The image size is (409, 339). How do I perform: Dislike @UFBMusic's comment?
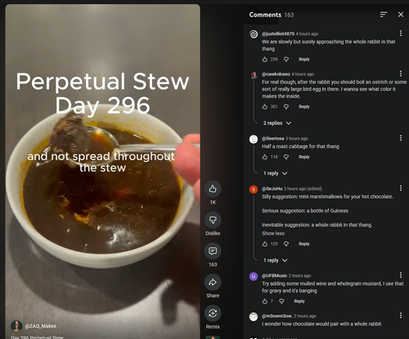pos(281,301)
